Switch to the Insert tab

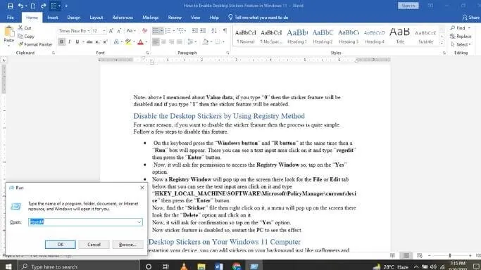click(x=53, y=18)
